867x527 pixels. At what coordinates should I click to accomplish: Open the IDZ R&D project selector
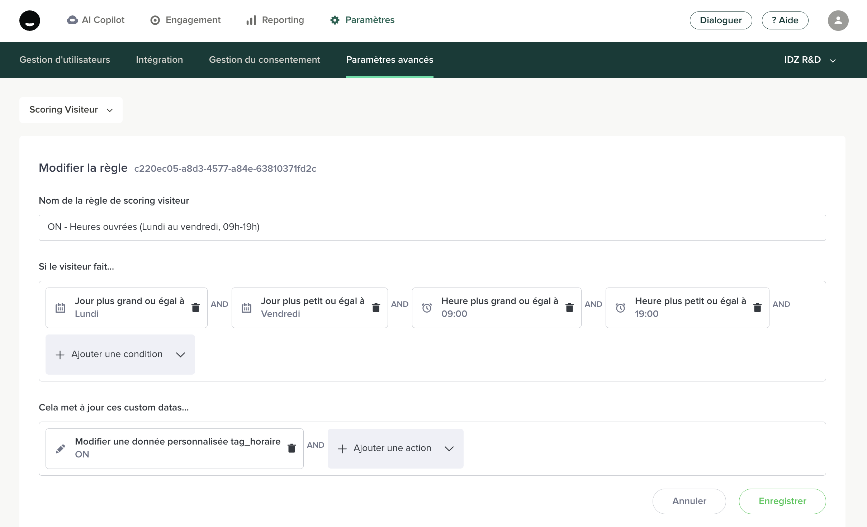pos(810,60)
